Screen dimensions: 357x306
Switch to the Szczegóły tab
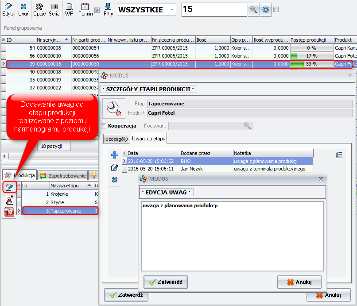[x=116, y=139]
